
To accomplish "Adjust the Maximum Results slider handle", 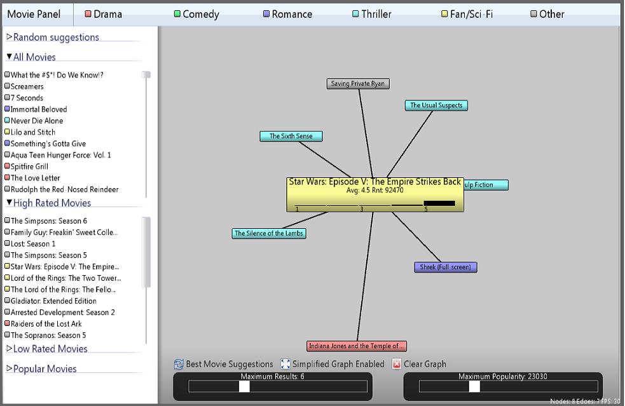I will pyautogui.click(x=244, y=386).
